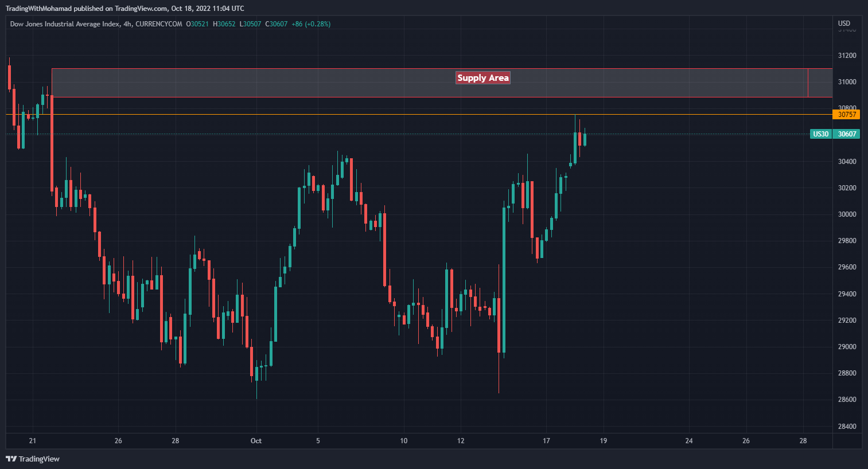The height and width of the screenshot is (469, 868).
Task: Click the close value C30607
Action: [x=277, y=24]
